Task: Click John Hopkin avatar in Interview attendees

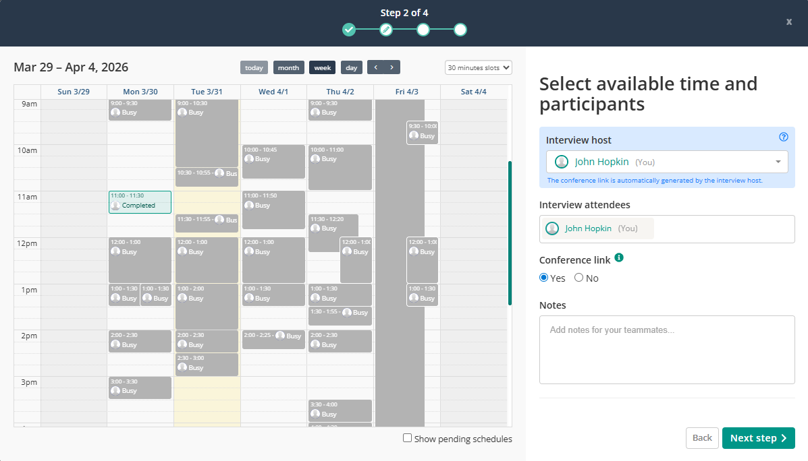Action: click(x=552, y=228)
